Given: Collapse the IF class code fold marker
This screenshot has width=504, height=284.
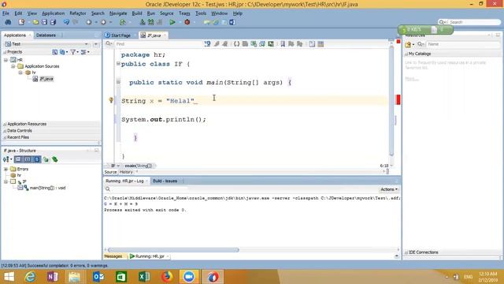Looking at the screenshot, I should (118, 64).
